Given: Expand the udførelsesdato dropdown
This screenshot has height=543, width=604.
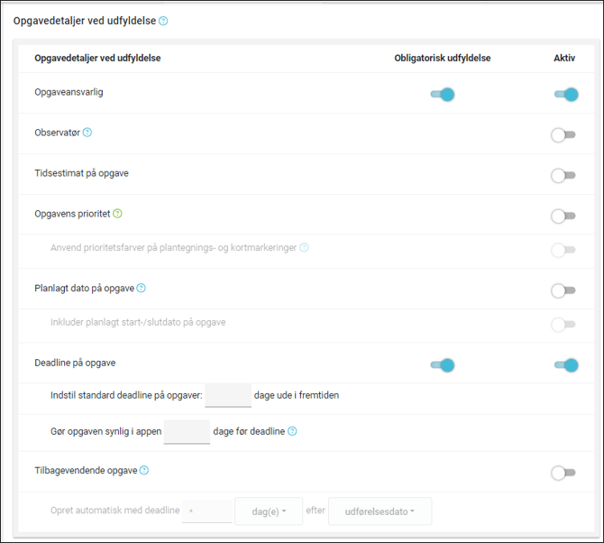Looking at the screenshot, I should [380, 511].
